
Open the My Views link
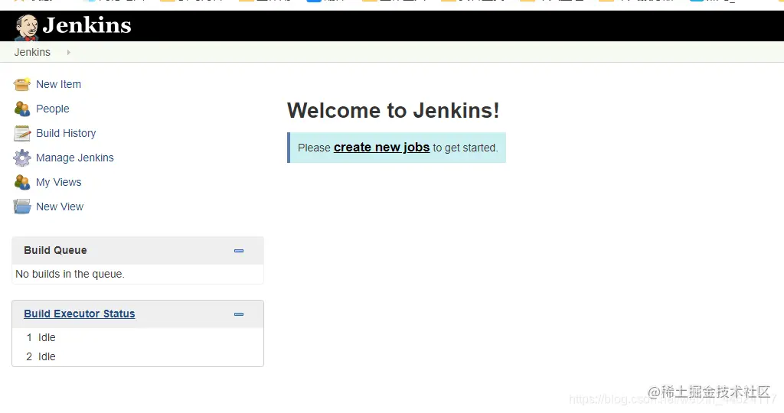pos(58,182)
